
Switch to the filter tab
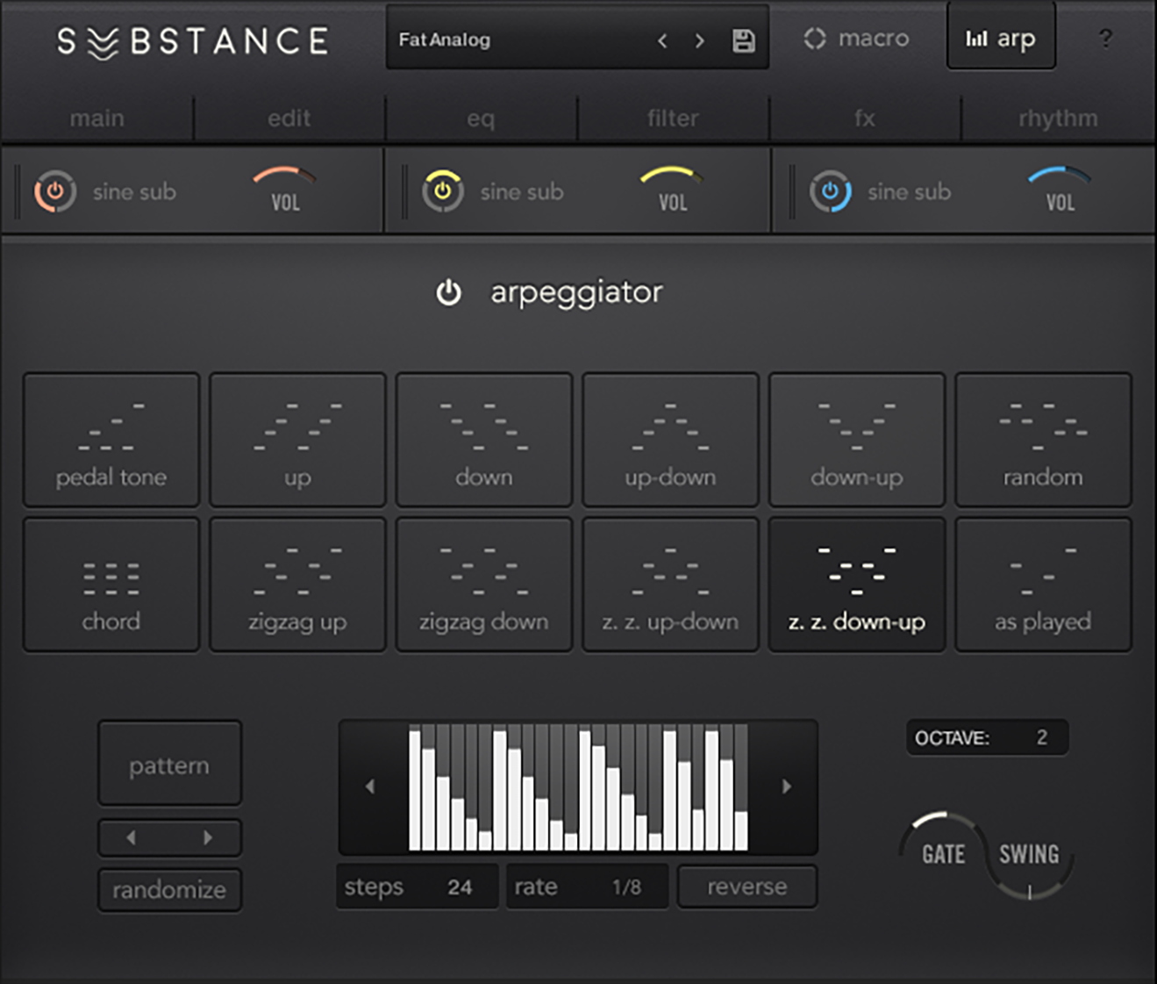[x=672, y=118]
